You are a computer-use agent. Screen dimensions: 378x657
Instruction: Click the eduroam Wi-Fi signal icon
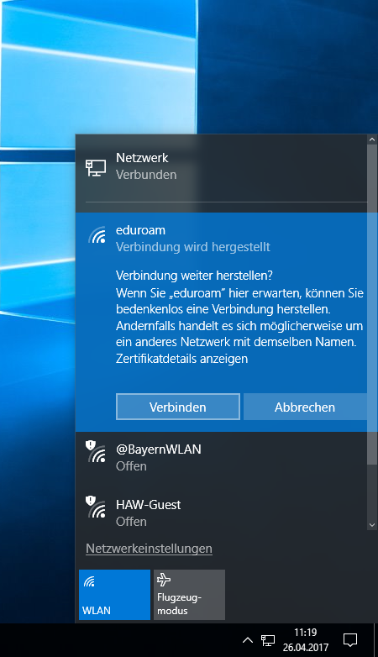coord(97,235)
